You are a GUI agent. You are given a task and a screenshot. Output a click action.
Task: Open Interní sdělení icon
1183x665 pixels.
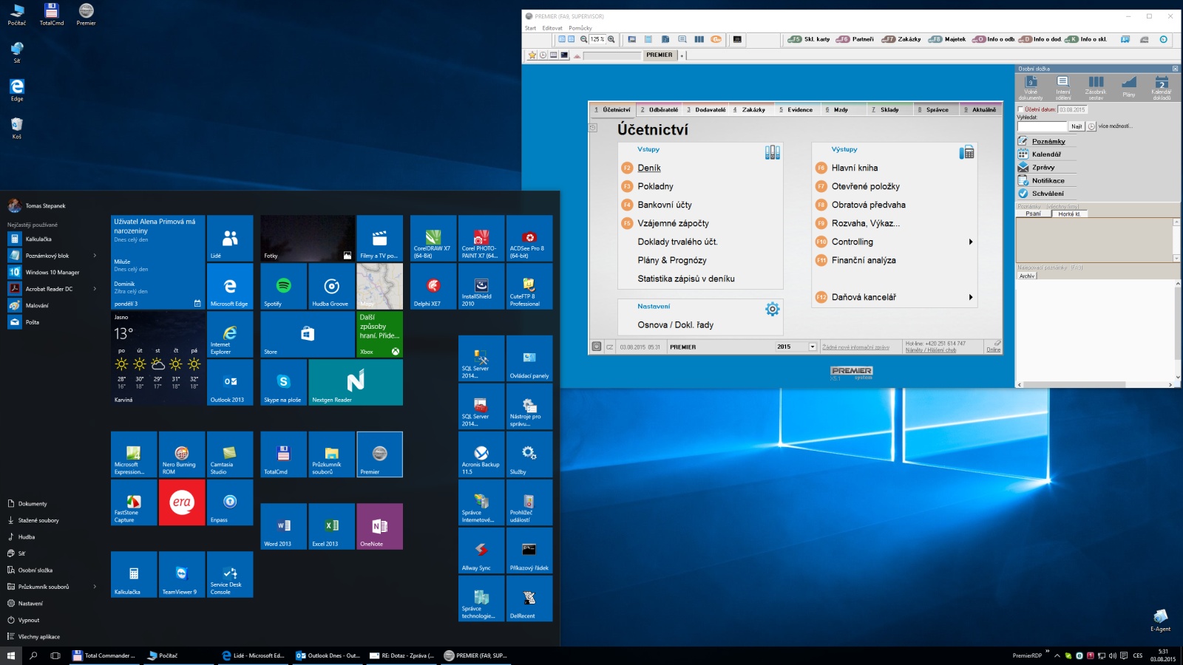(1062, 87)
